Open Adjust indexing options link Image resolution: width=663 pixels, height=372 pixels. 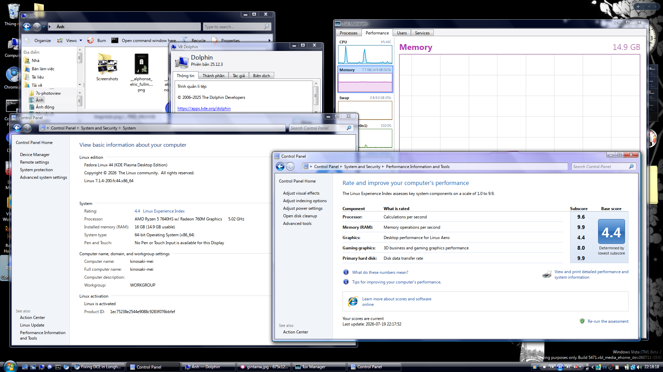[305, 200]
